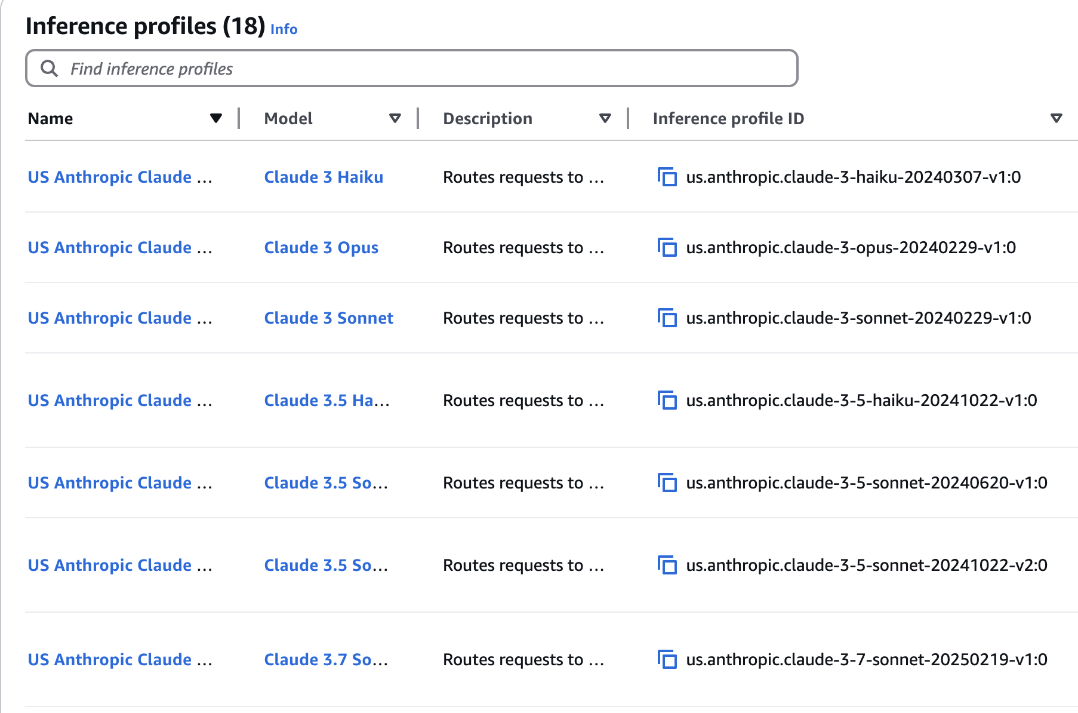Open US Anthropic Claude name in Haiku row
This screenshot has height=713, width=1078.
(120, 177)
